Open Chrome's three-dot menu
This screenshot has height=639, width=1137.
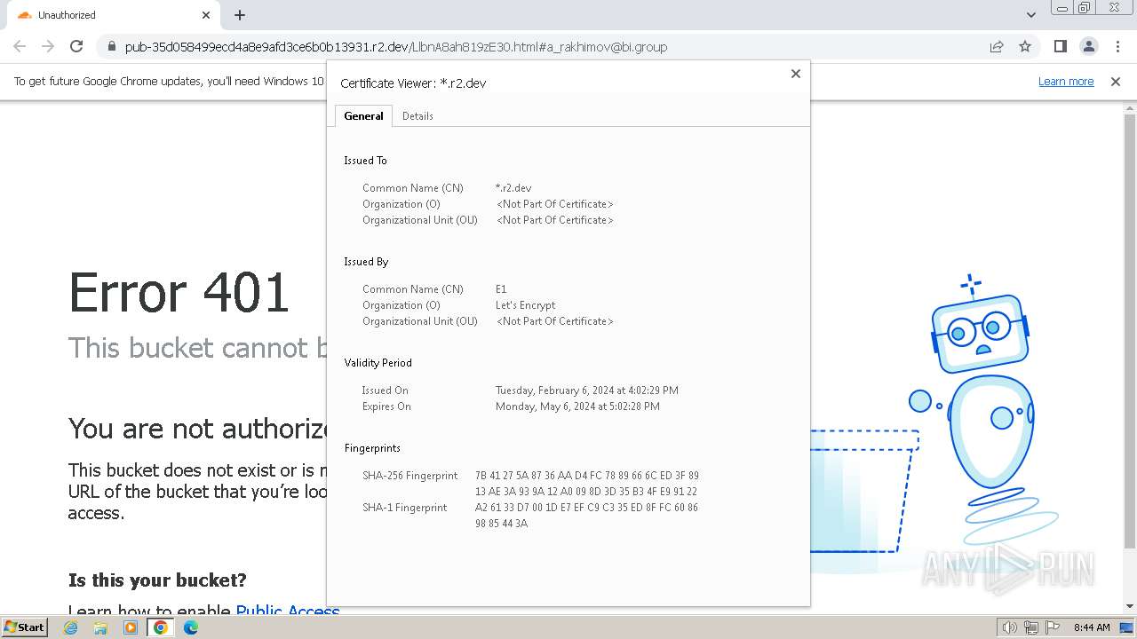1117,46
